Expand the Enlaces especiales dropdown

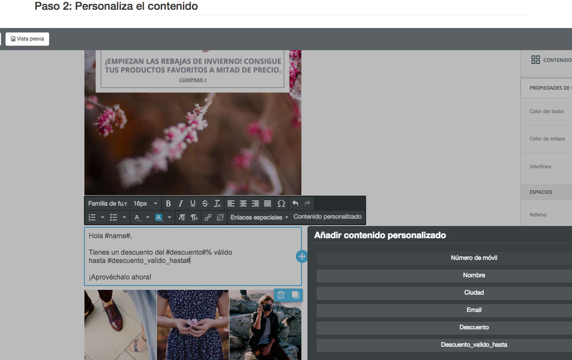[x=259, y=217]
